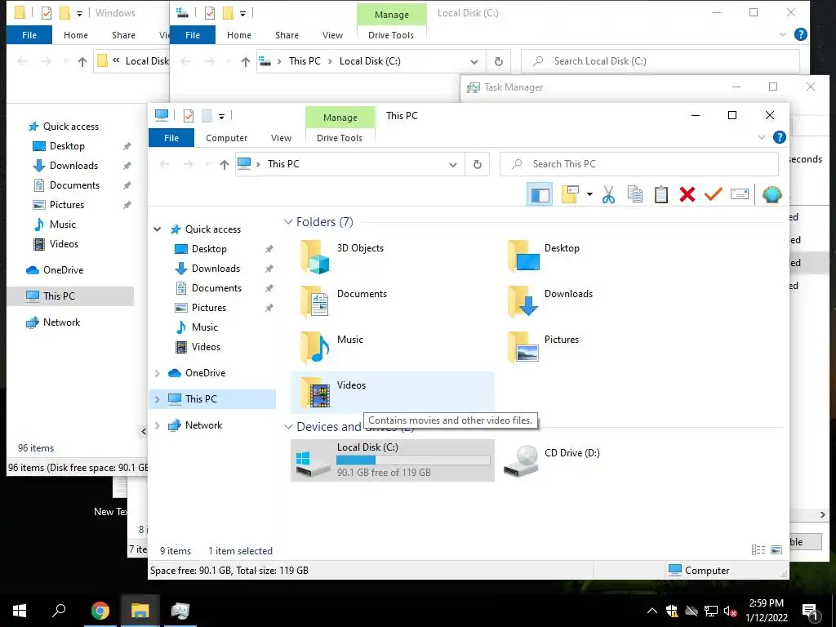The height and width of the screenshot is (627, 836).
Task: Open the dropdown arrow next to the Folder Options icon
Action: pos(589,194)
